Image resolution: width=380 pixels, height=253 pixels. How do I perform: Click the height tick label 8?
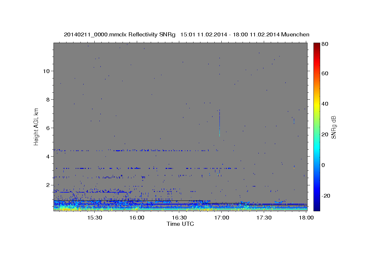tap(47, 99)
